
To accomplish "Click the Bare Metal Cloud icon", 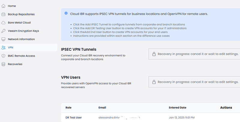I will (x=4, y=22).
